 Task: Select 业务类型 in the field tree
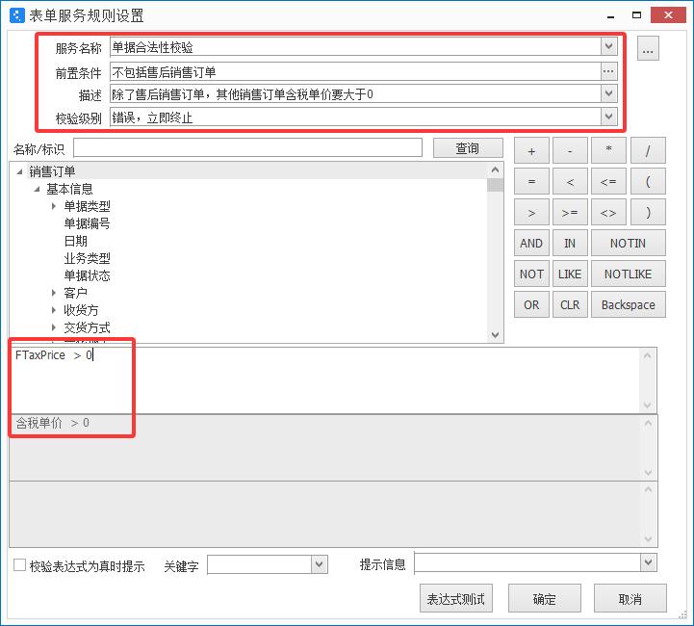click(87, 258)
